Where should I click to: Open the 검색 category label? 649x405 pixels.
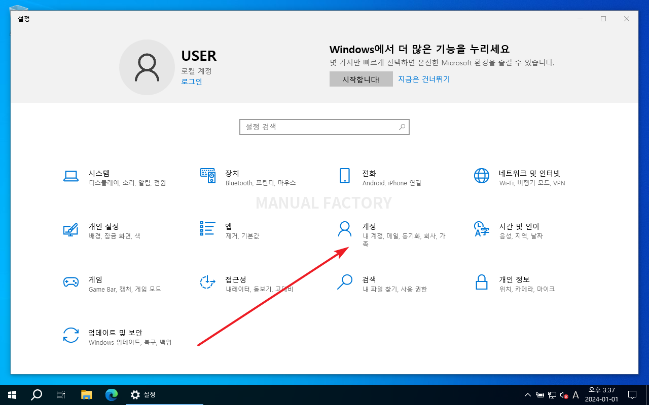[x=369, y=279]
